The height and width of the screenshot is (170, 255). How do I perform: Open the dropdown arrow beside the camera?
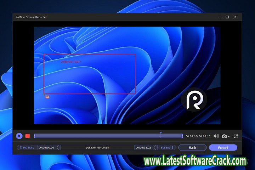point(229,136)
